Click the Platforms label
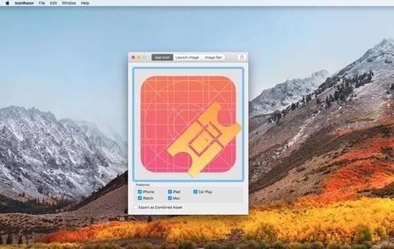394x249 pixels. tap(142, 185)
